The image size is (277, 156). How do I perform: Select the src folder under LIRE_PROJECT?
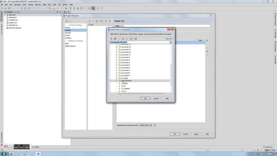tap(125, 91)
